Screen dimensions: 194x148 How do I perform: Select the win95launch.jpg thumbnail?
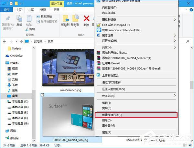tap(68, 68)
